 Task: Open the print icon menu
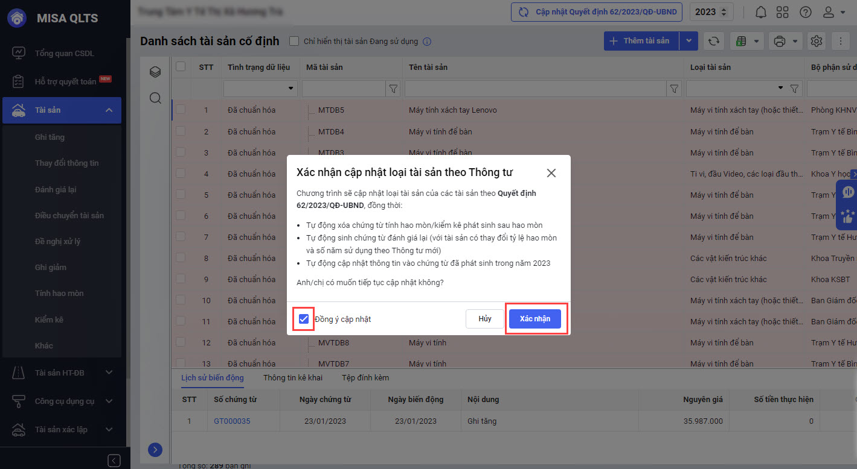tap(785, 41)
